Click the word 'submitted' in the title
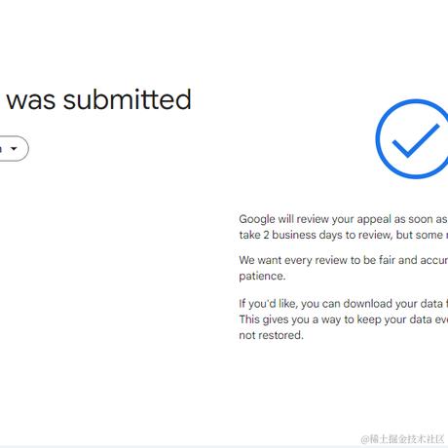 coord(127,99)
